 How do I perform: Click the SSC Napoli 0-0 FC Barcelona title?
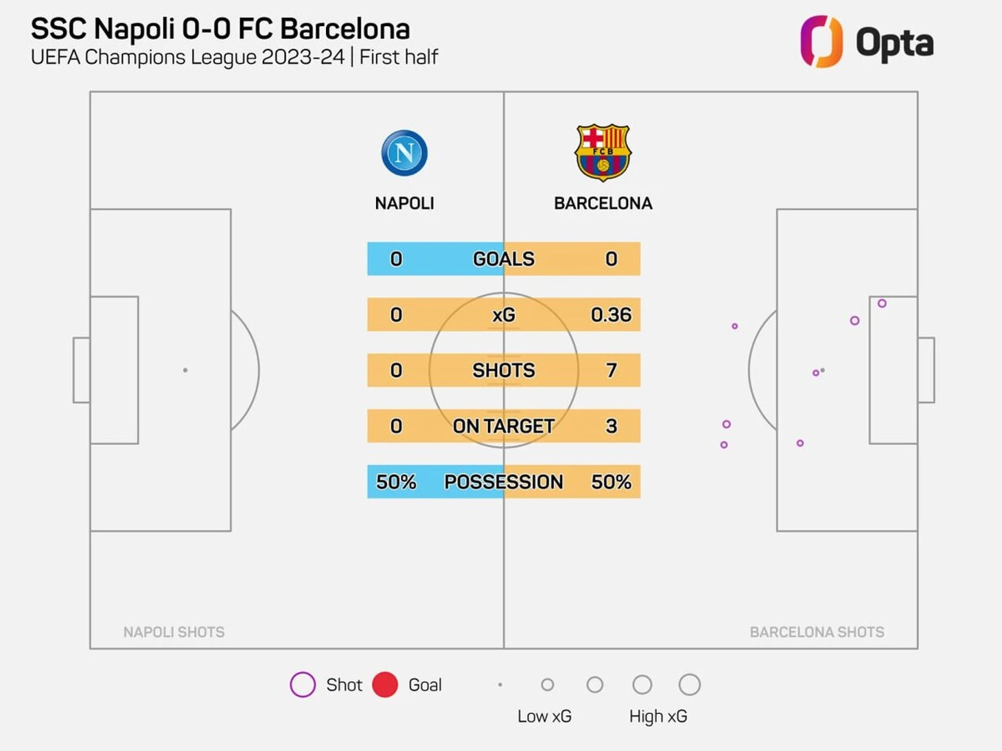220,29
